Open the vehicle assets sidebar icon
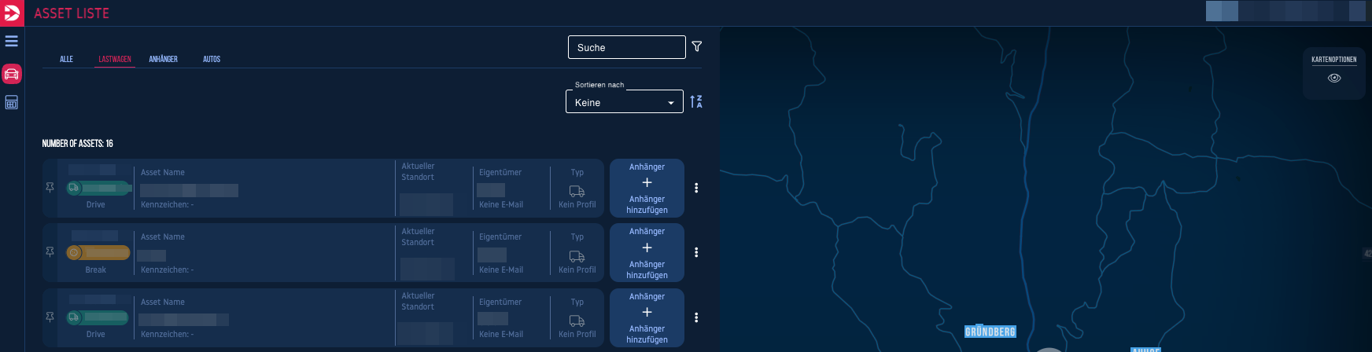 [12, 74]
